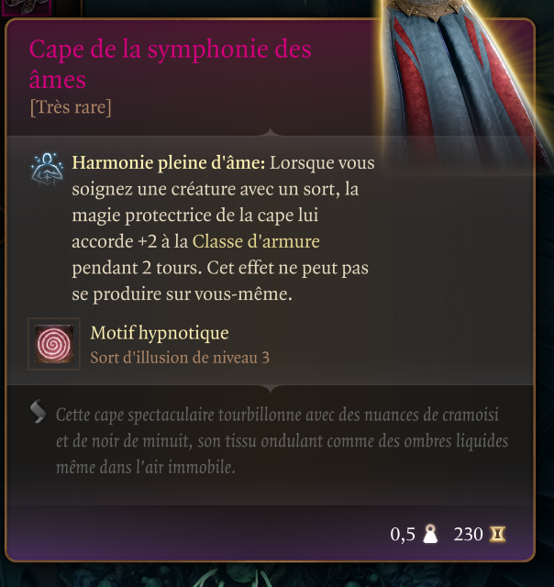Image resolution: width=554 pixels, height=587 pixels.
Task: Click Sort d'illusion de niveau 3 text
Action: coord(180,358)
